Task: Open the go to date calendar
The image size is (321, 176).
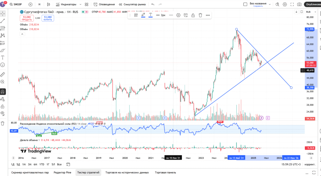Action: (68, 164)
